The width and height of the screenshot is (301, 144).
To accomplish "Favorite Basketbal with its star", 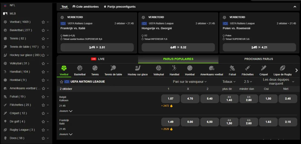I will [43, 30].
